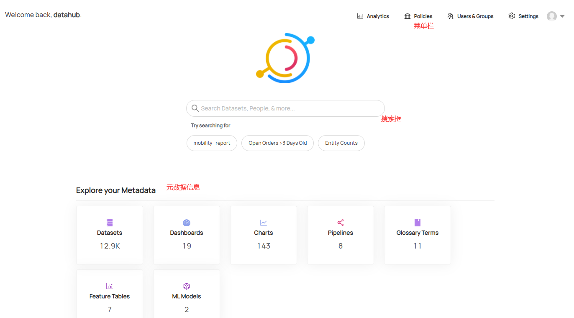Click the magnifier icon in search bar

click(195, 108)
